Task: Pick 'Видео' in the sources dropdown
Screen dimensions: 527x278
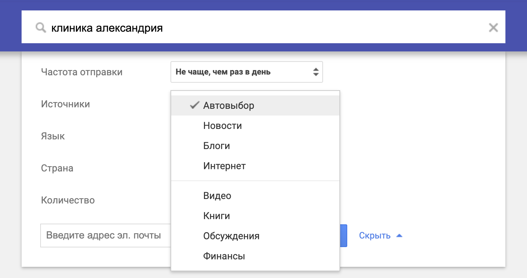Action: tap(217, 195)
